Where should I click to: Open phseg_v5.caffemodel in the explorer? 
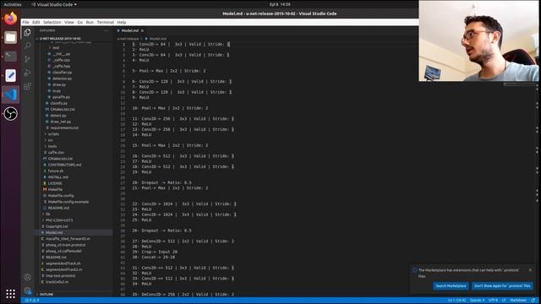[63, 251]
